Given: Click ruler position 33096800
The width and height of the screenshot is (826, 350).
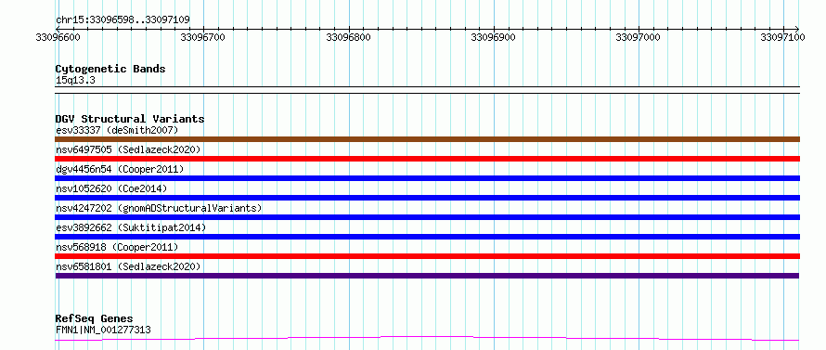Looking at the screenshot, I should [x=348, y=37].
